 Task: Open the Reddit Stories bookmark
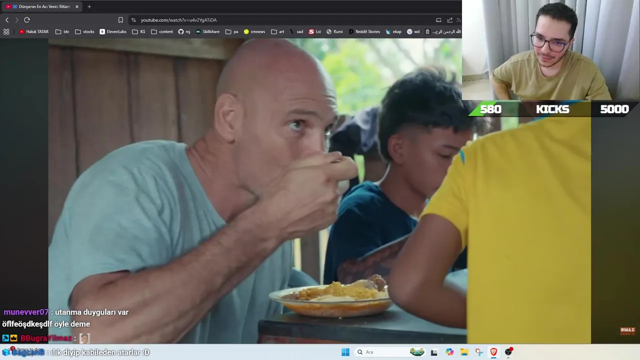[364, 31]
